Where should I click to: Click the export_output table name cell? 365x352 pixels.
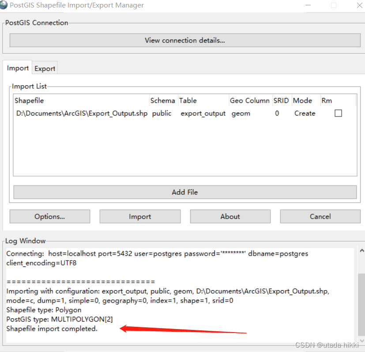[203, 113]
